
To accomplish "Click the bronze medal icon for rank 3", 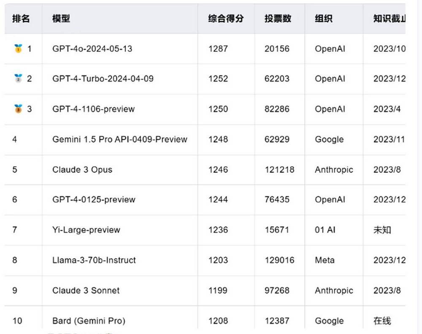I will pyautogui.click(x=18, y=109).
